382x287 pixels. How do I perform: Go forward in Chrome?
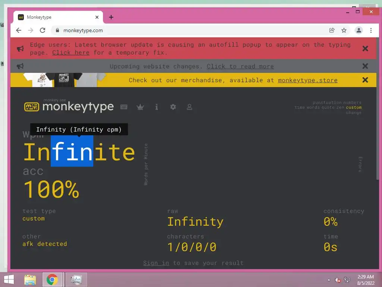[31, 30]
